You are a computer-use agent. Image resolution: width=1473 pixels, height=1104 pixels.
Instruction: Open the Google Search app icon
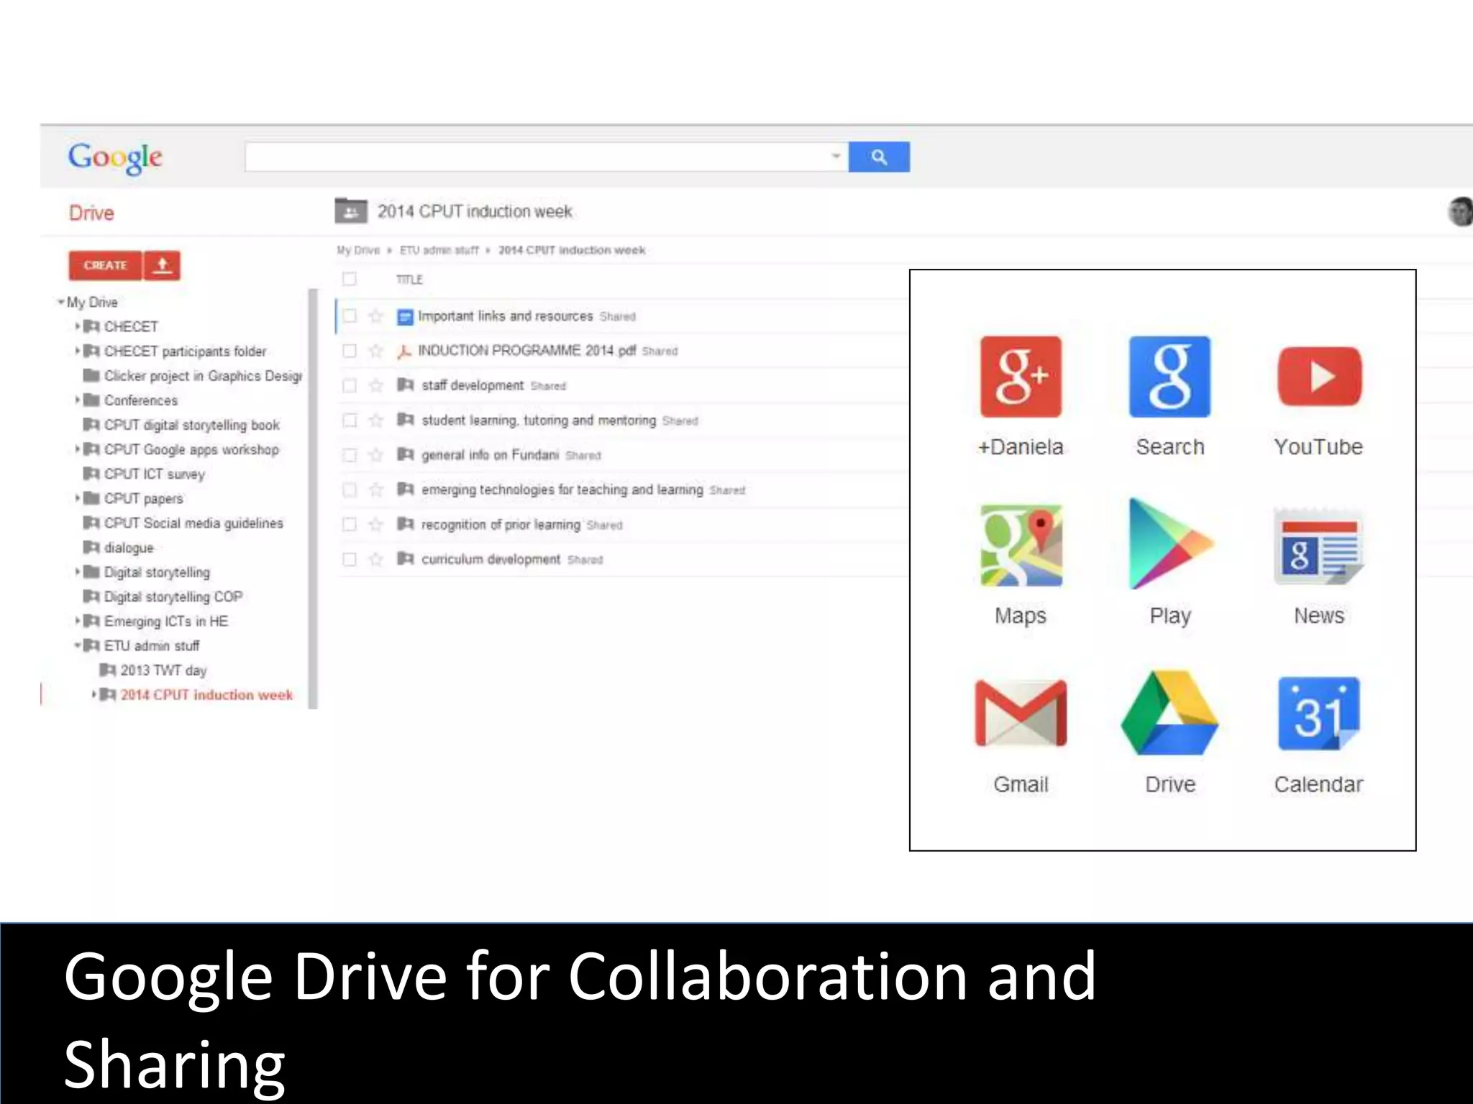[1169, 377]
